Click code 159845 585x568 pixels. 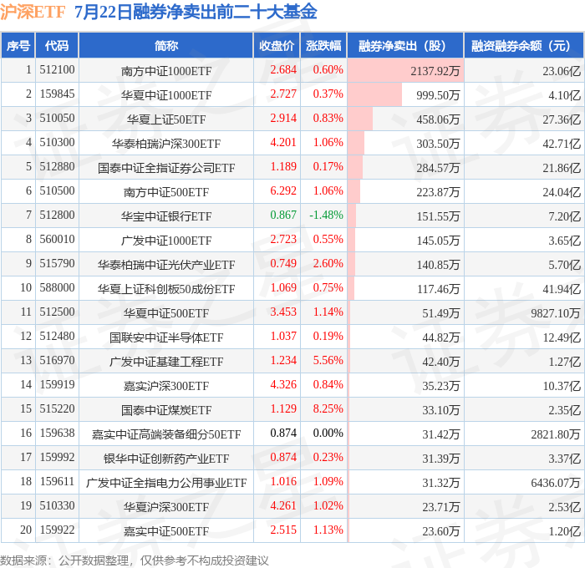tap(57, 94)
